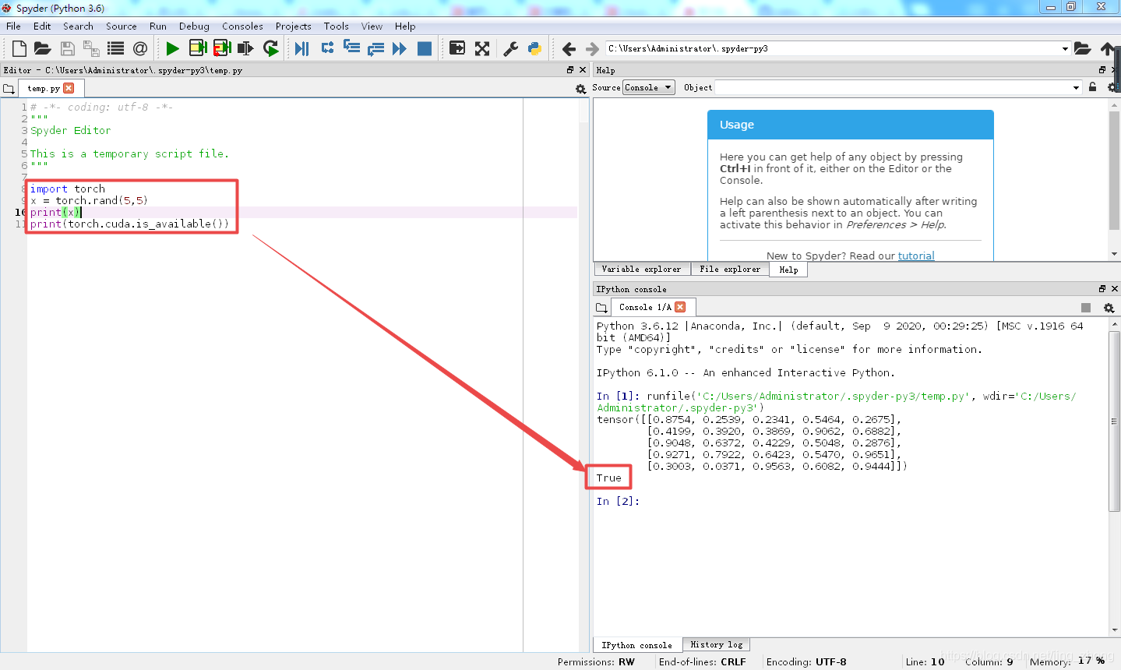Close the Console 1/A tab
This screenshot has height=670, width=1121.
point(680,307)
